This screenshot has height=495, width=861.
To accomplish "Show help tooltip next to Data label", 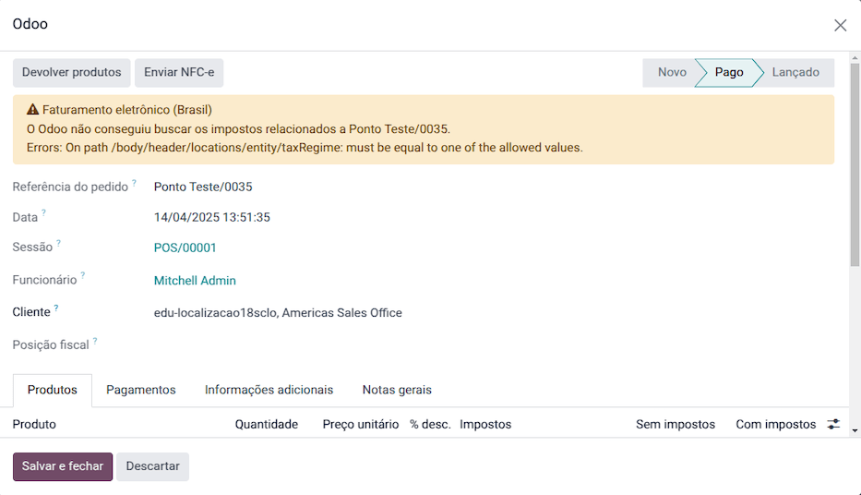I will point(43,214).
